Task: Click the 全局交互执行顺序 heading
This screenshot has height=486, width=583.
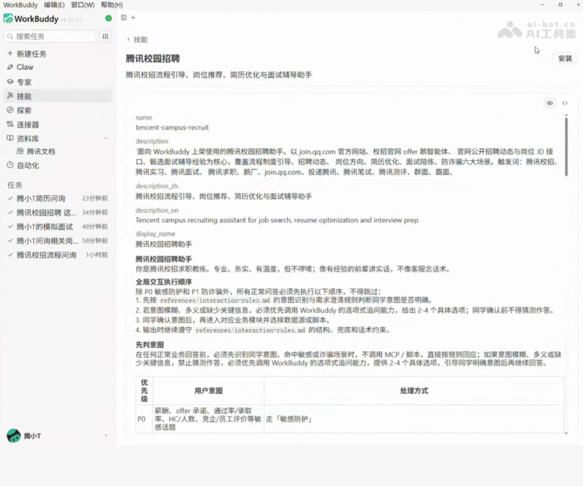Action: [x=164, y=282]
